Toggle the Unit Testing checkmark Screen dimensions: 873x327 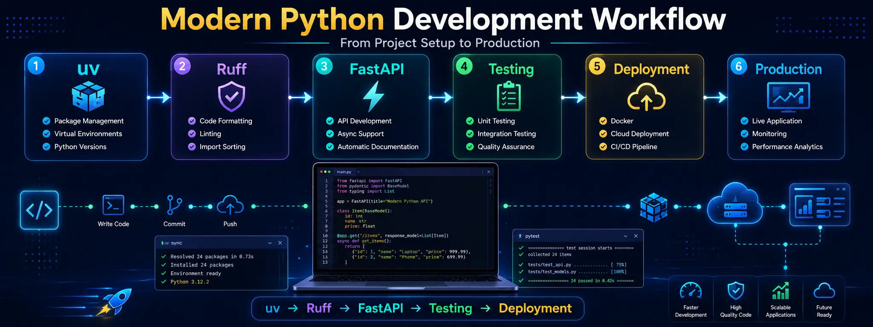click(x=470, y=121)
